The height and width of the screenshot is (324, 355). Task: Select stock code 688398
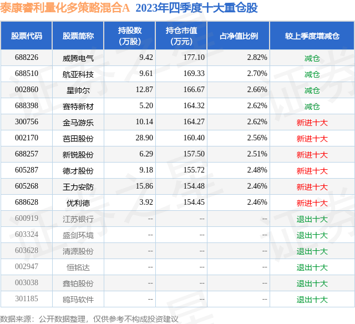coord(27,106)
